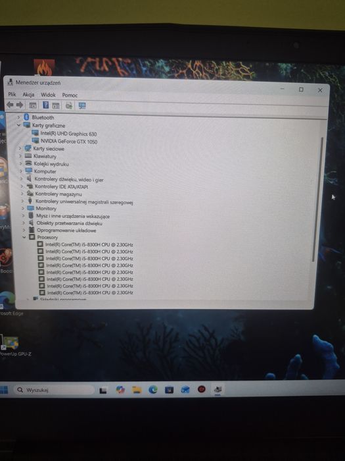This screenshot has width=345, height=461.
Task: Open the Plik menu
Action: pyautogui.click(x=12, y=94)
